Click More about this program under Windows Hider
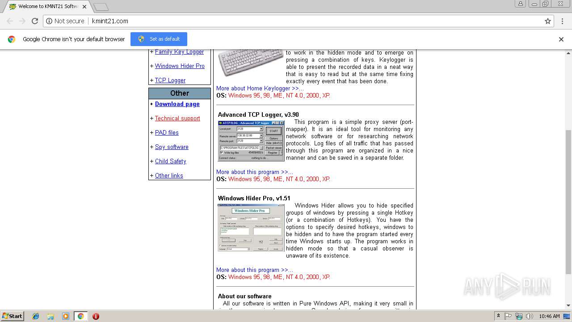 [x=255, y=270]
